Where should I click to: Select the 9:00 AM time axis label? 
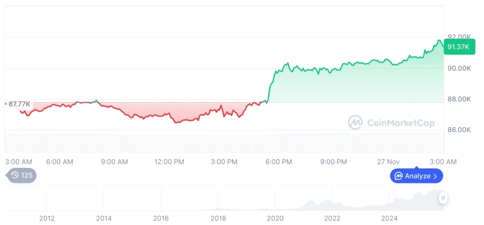coord(114,162)
